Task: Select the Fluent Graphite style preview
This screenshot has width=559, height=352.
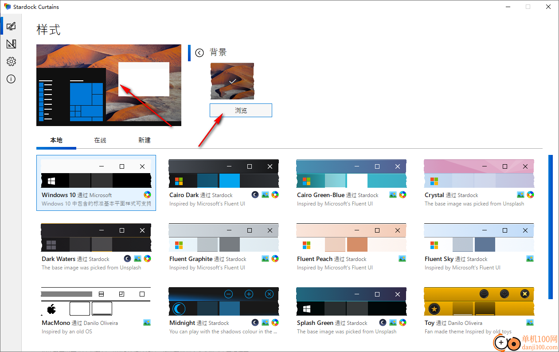Action: pyautogui.click(x=224, y=237)
